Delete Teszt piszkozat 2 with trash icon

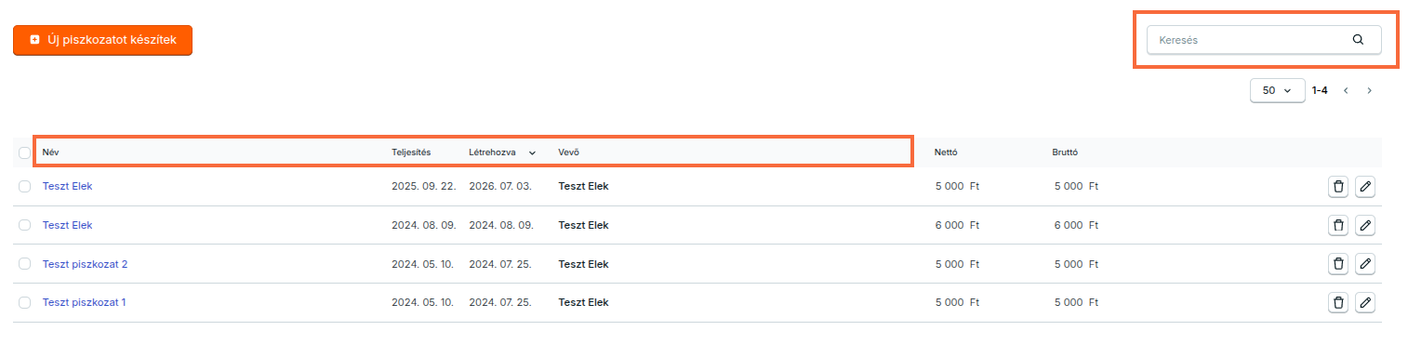[1338, 264]
